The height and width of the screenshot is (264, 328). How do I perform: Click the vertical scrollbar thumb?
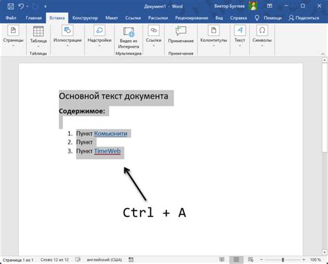[325, 108]
